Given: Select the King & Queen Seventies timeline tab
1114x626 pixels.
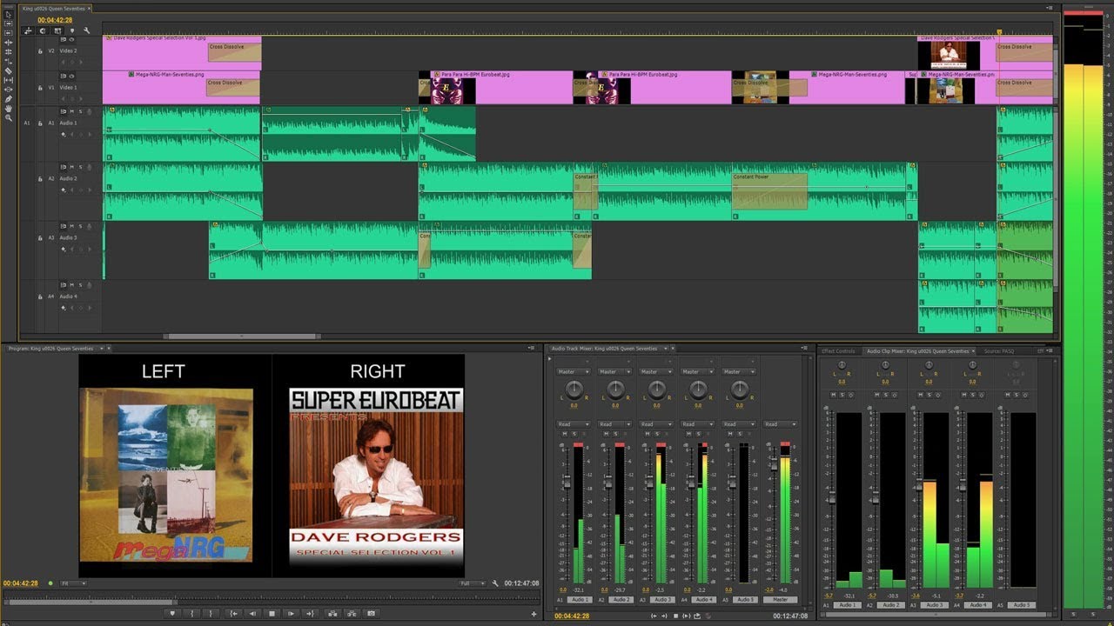Looking at the screenshot, I should [54, 8].
